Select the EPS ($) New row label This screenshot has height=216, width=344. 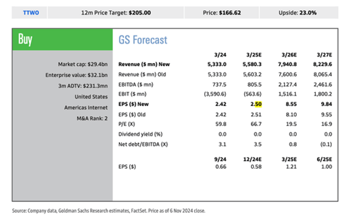click(133, 104)
